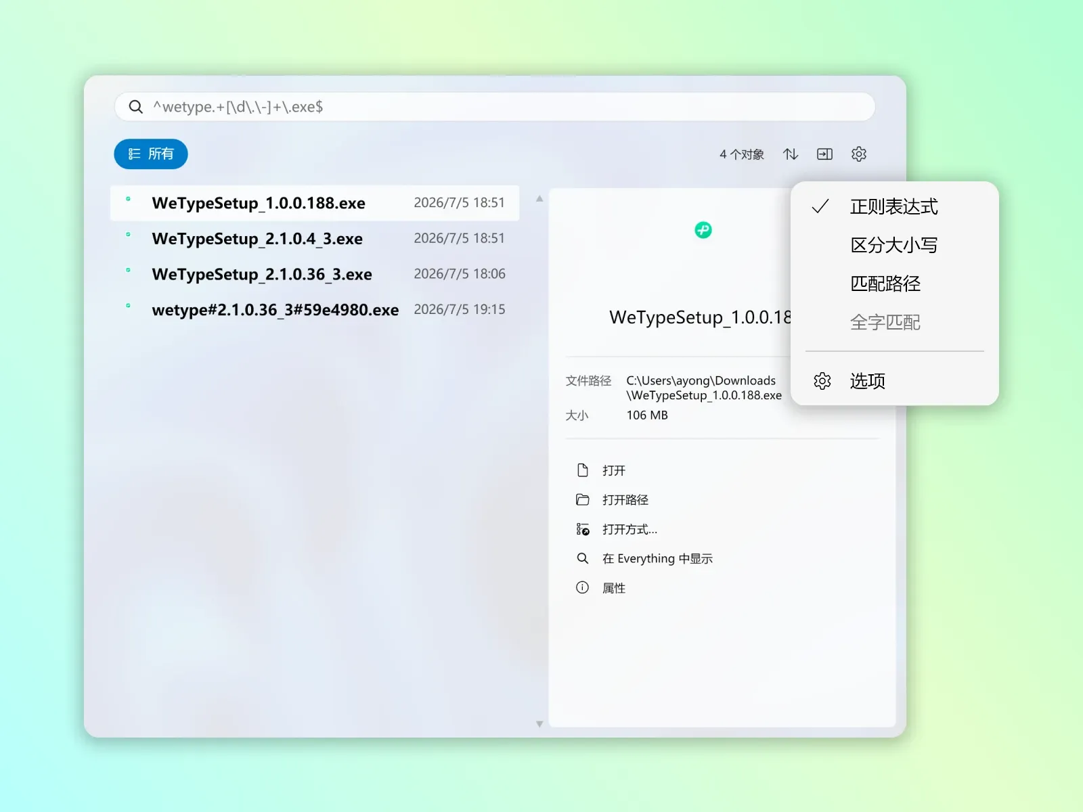
Task: Click the search magnifier icon
Action: [x=135, y=107]
